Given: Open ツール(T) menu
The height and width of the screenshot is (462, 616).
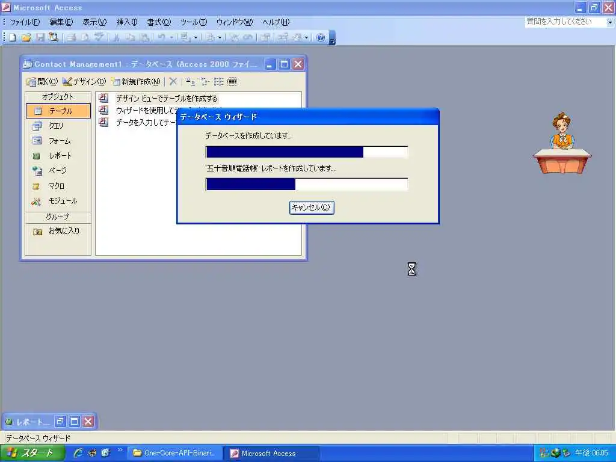Looking at the screenshot, I should [194, 22].
